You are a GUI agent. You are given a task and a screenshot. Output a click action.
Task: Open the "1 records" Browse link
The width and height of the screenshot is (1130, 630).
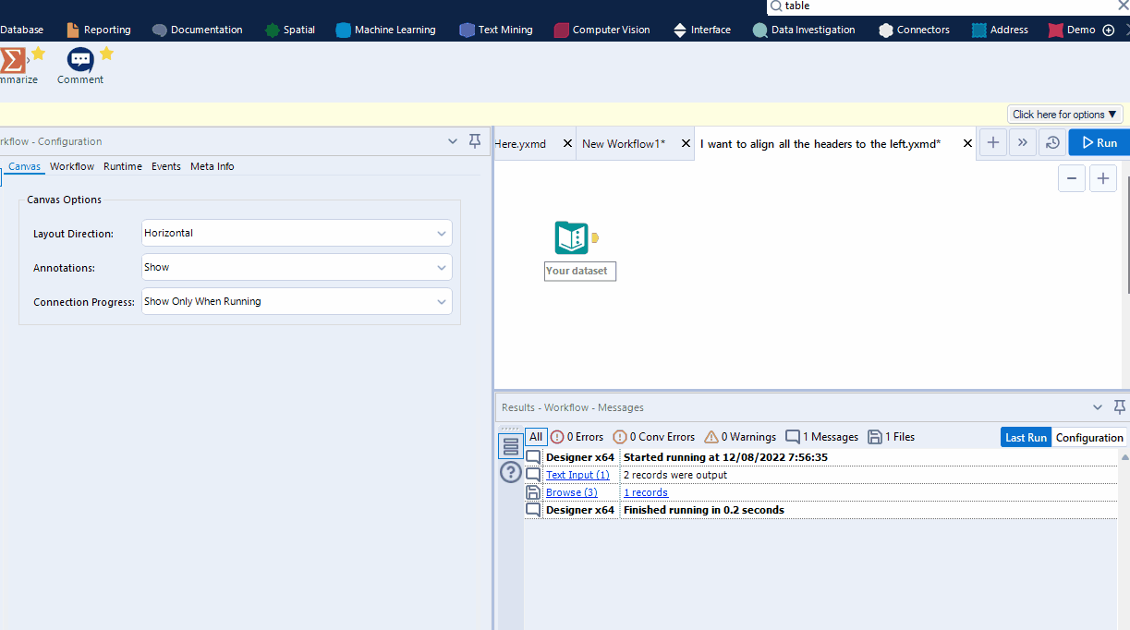point(645,491)
